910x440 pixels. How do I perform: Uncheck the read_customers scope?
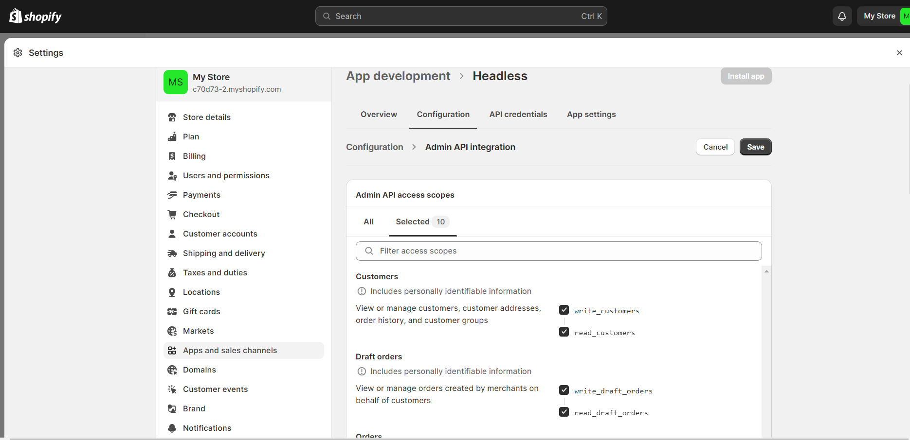tap(564, 332)
